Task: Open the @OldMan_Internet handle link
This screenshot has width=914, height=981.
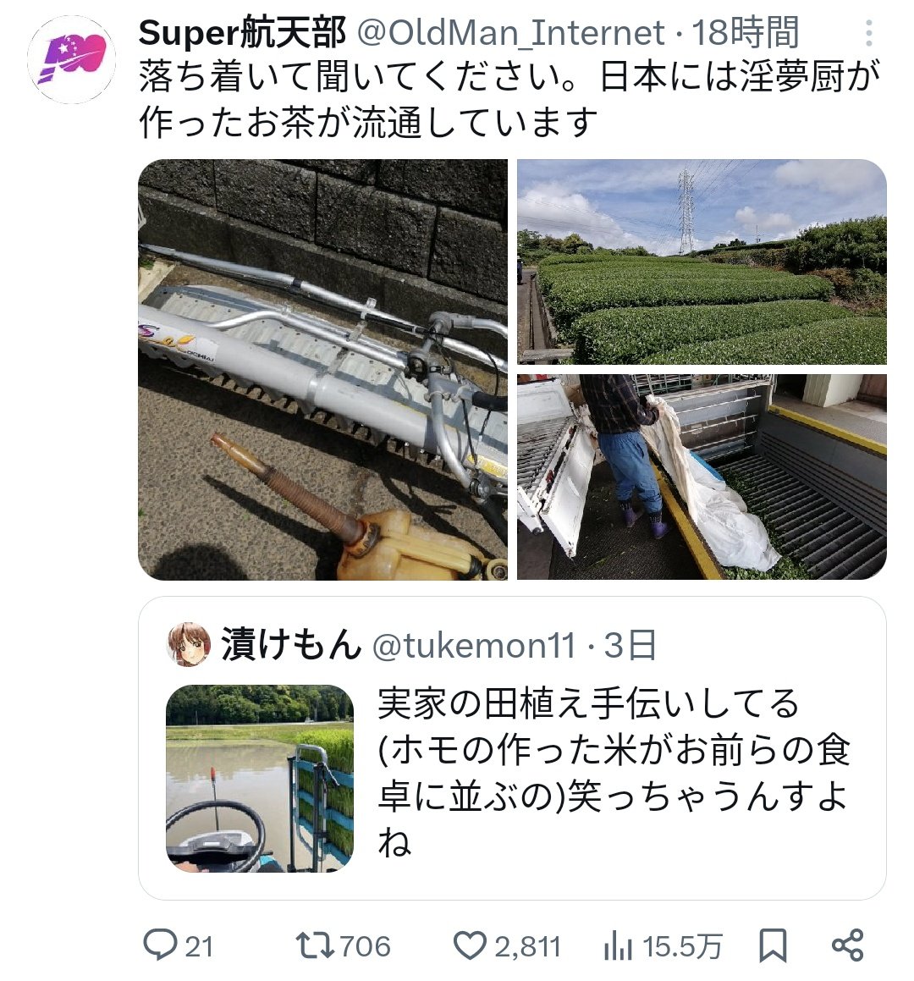Action: pos(510,32)
